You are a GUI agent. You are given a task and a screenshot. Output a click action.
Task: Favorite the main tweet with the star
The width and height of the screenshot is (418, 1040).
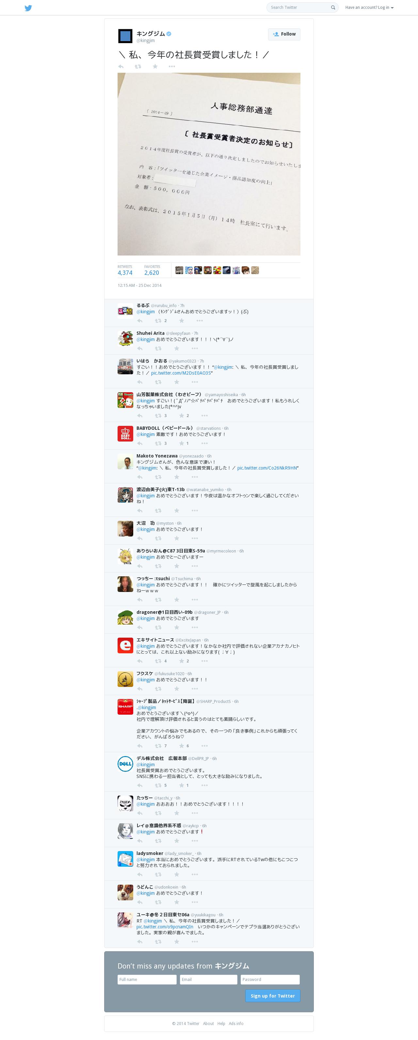155,67
